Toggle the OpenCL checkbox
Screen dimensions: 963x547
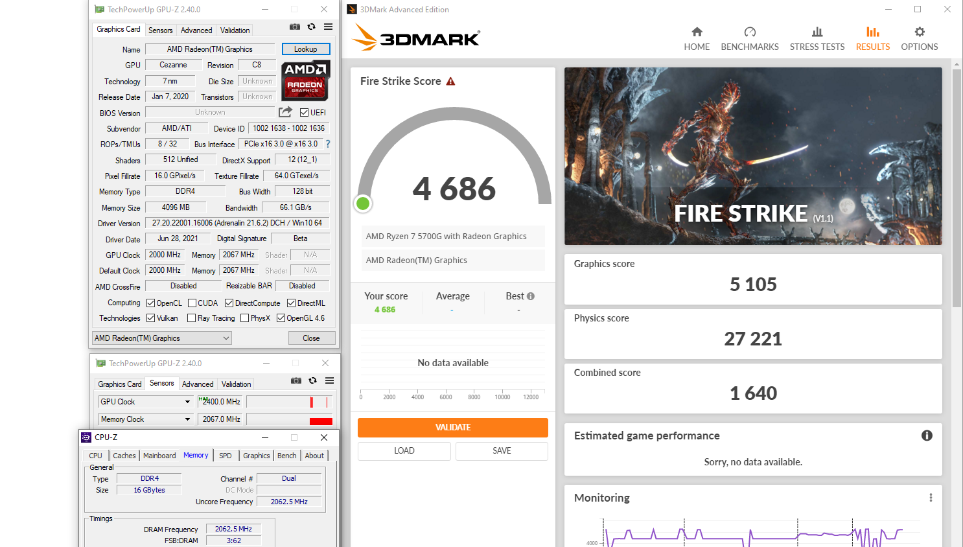[151, 303]
